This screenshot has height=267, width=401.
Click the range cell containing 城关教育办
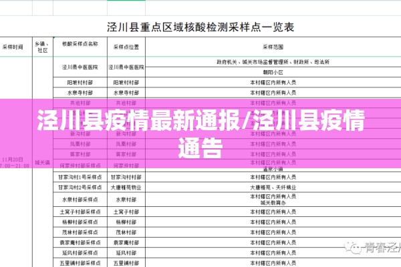coord(273,200)
